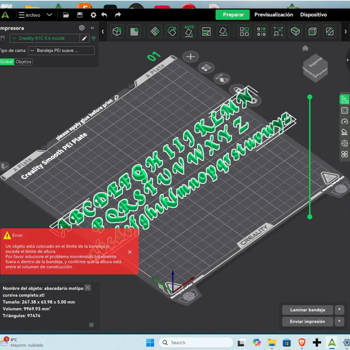Image resolution: width=350 pixels, height=350 pixels.
Task: Click the speedometer icon in right sidebar
Action: (345, 121)
